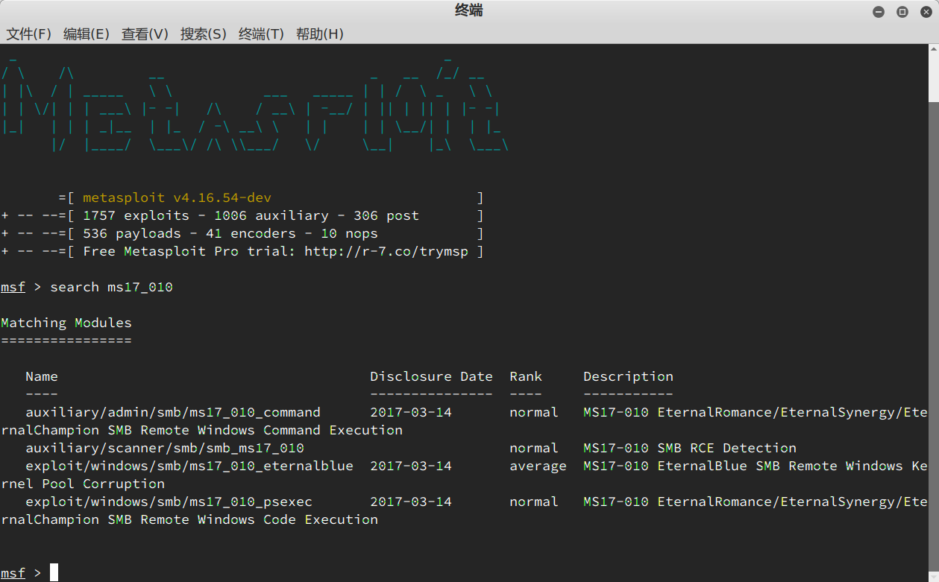Click the exploit/windows/smb/ms17_010_eternalblue module name
Image resolution: width=939 pixels, height=582 pixels.
click(189, 466)
